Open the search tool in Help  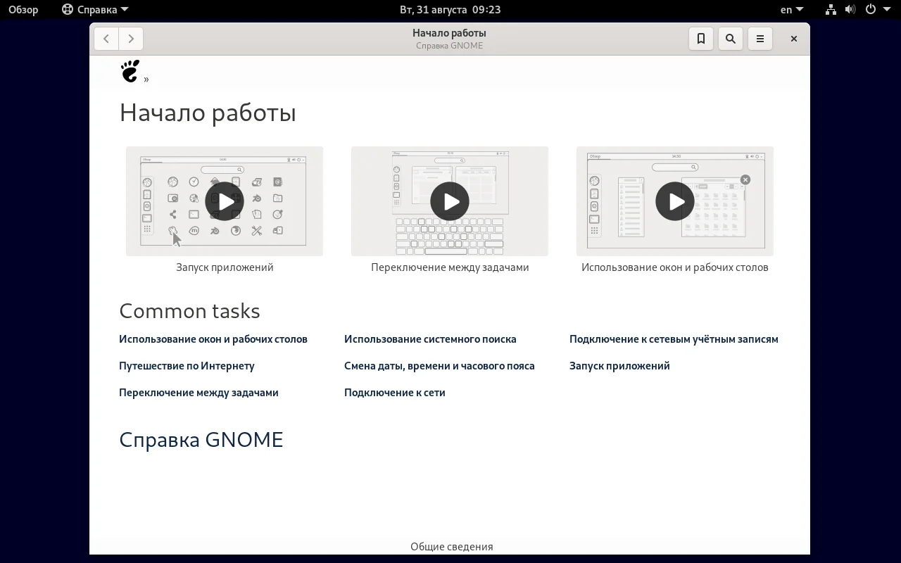(730, 39)
